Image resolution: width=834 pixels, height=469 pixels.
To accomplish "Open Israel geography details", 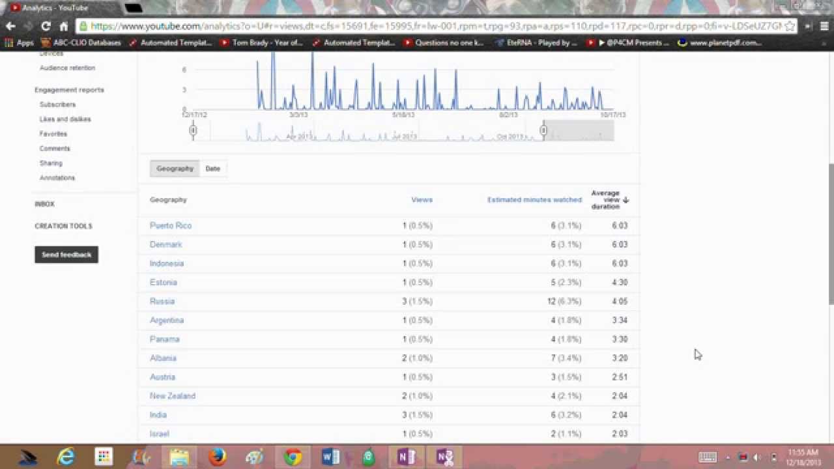I will click(x=160, y=433).
